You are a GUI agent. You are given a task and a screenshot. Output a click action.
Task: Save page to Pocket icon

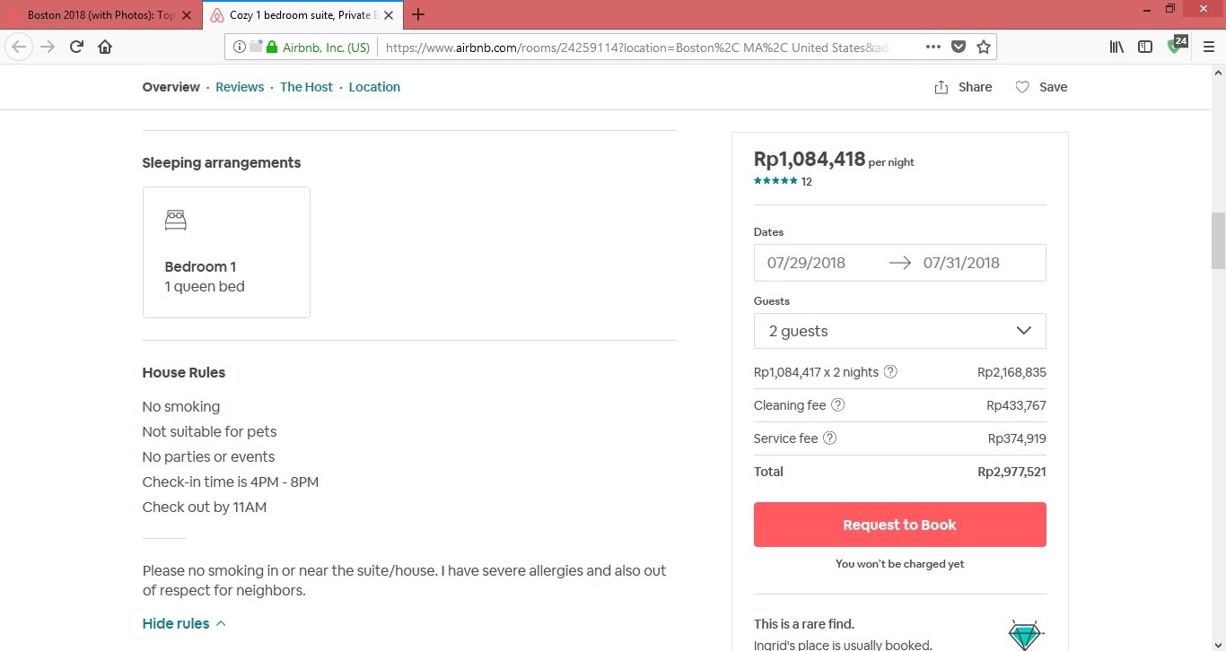click(x=959, y=48)
